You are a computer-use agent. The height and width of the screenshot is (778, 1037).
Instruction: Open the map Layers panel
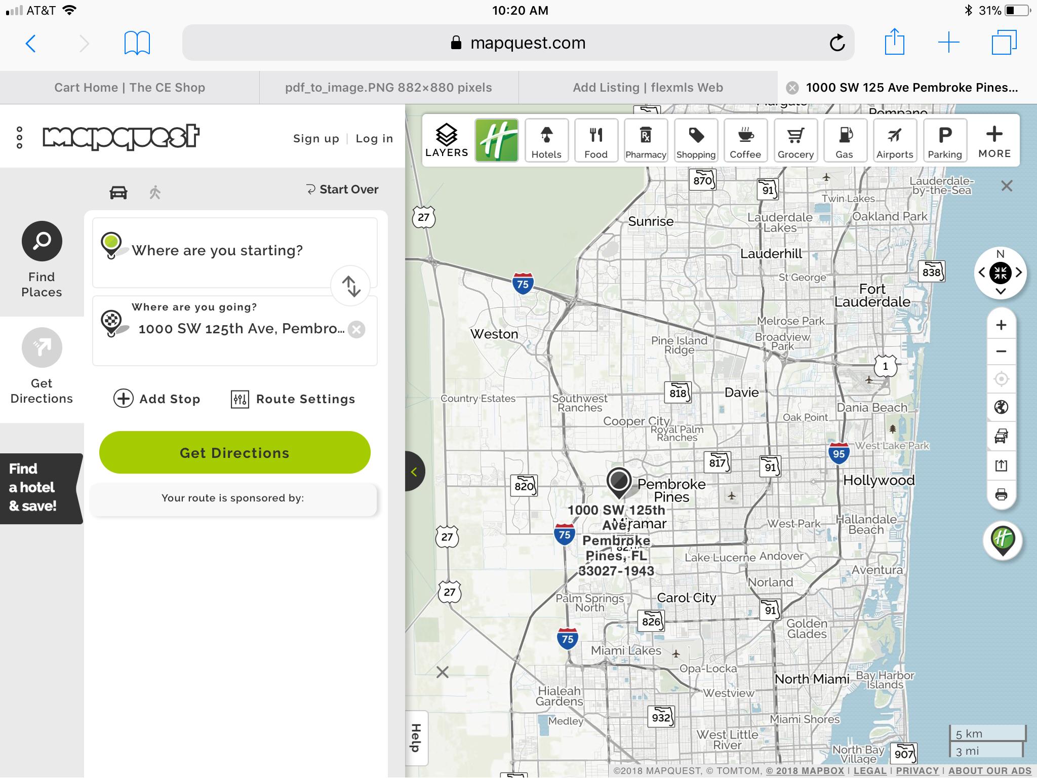coord(447,140)
